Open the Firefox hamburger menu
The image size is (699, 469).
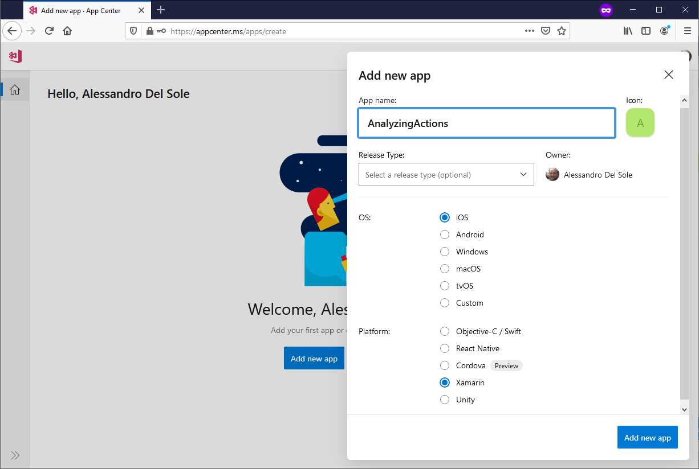coord(687,31)
